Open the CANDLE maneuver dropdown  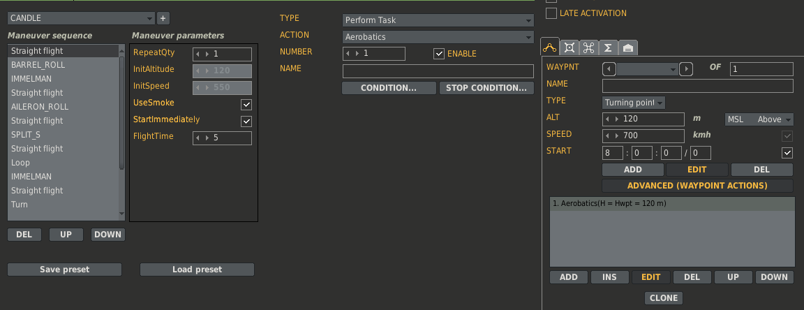tap(81, 18)
